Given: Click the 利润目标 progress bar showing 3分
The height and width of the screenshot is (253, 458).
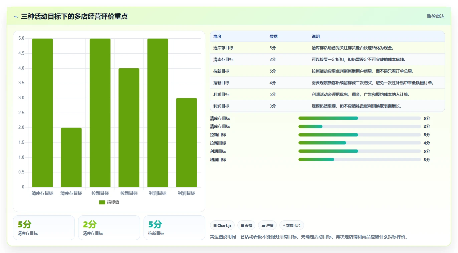Looking at the screenshot, I should (x=360, y=159).
